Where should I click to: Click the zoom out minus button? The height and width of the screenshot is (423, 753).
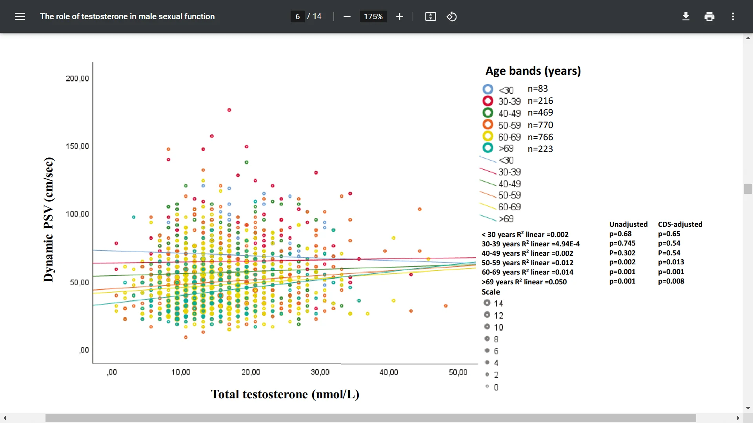click(x=347, y=16)
